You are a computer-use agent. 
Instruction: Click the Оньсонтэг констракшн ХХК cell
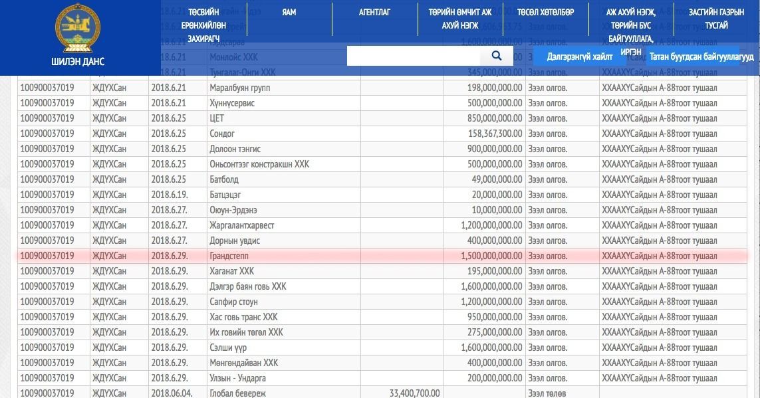(259, 164)
